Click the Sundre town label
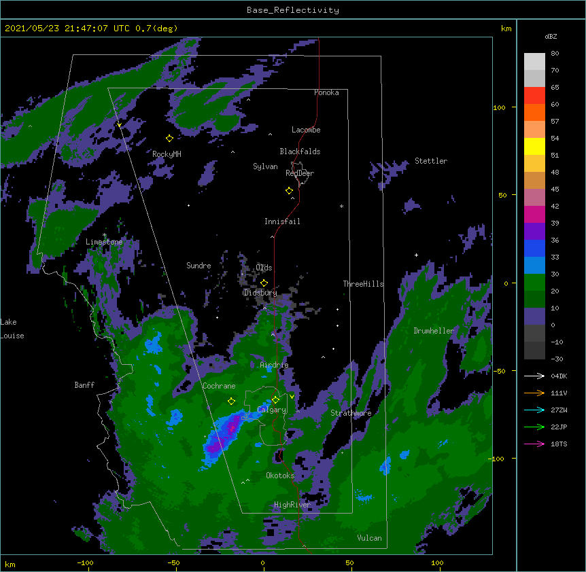Viewport: 586px width, 572px height. (199, 266)
